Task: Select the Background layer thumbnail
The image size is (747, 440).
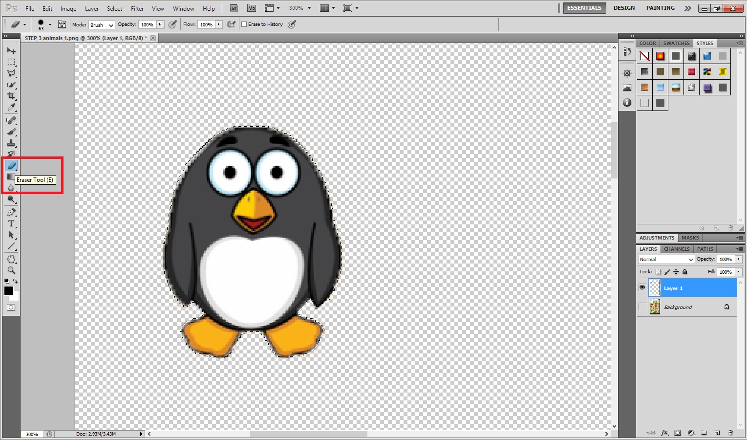Action: pyautogui.click(x=655, y=307)
